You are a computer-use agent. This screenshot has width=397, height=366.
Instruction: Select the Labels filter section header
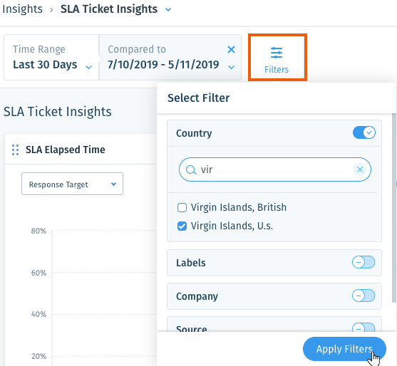[x=274, y=263]
